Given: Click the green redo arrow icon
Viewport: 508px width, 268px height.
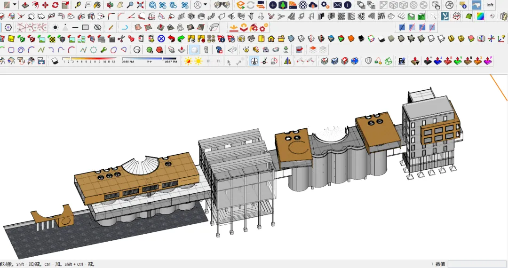Looking at the screenshot, I should pyautogui.click(x=181, y=39).
